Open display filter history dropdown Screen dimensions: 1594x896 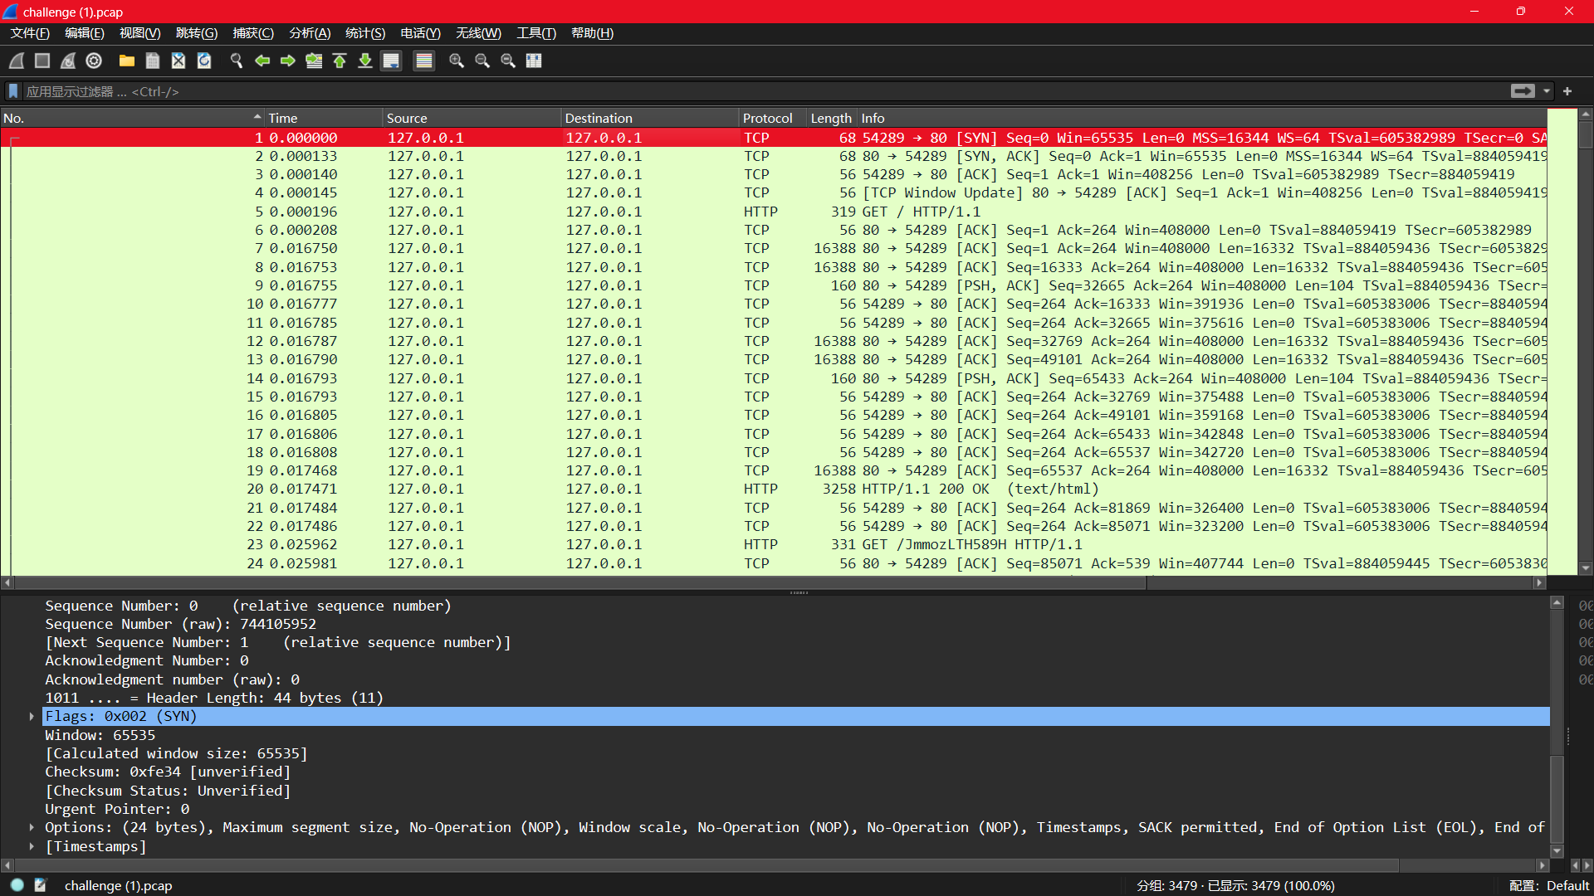tap(1547, 91)
